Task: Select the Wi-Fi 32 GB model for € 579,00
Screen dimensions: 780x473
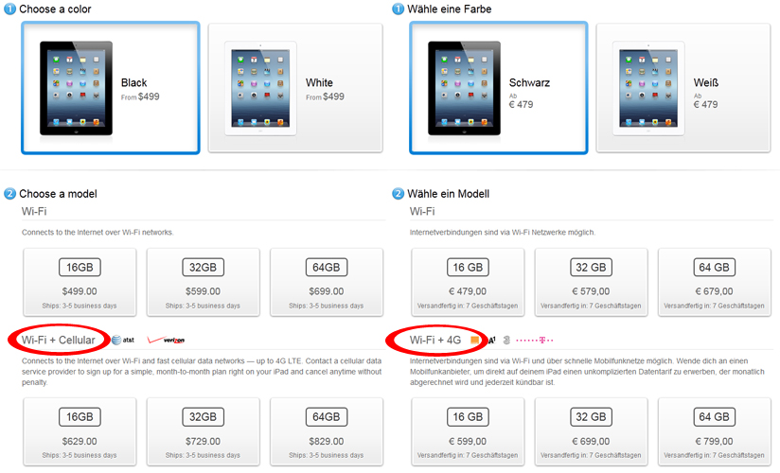Action: pyautogui.click(x=591, y=282)
